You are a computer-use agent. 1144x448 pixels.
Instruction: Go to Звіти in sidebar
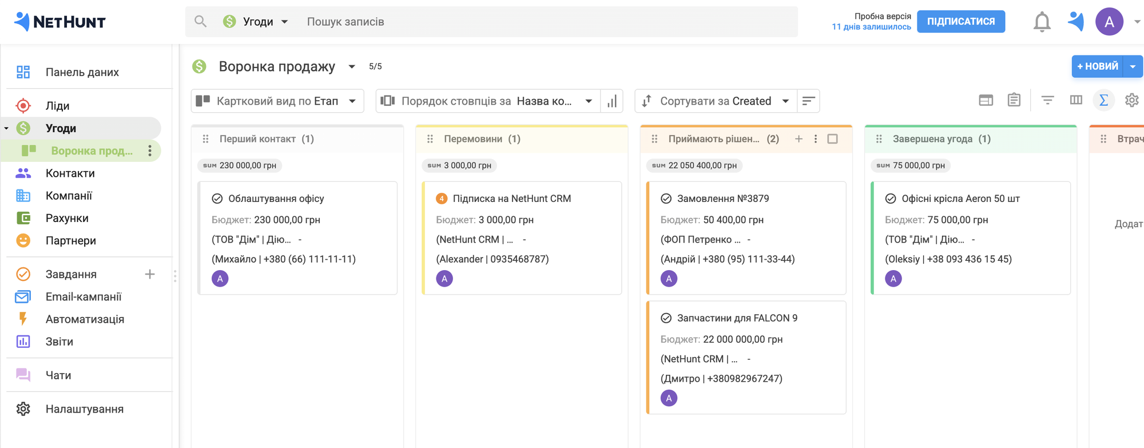[x=59, y=342]
